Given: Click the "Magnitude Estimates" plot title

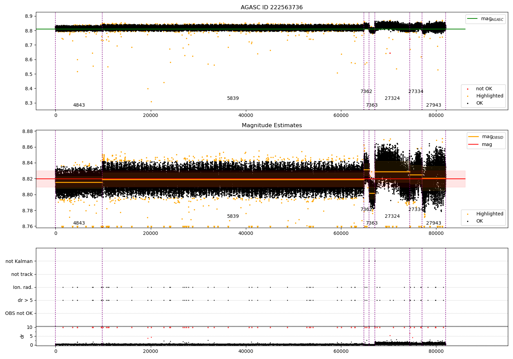Looking at the screenshot, I should coord(272,125).
